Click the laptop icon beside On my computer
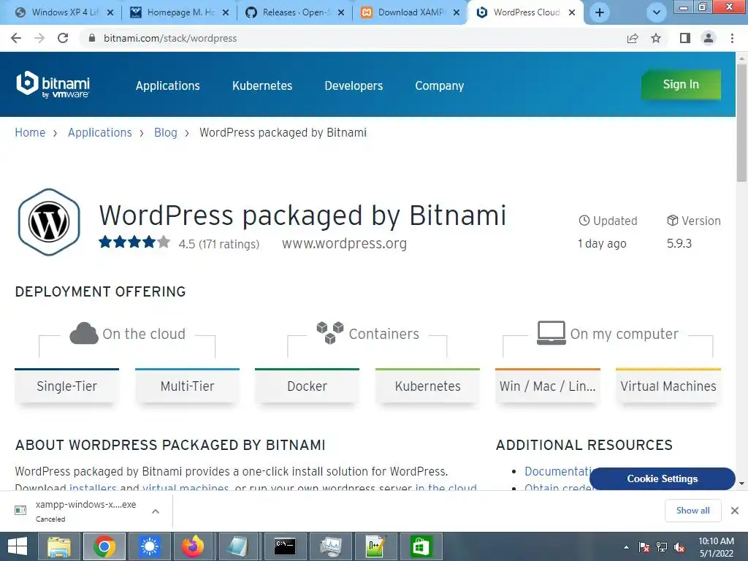Screen dimensions: 748x561 (x=551, y=332)
